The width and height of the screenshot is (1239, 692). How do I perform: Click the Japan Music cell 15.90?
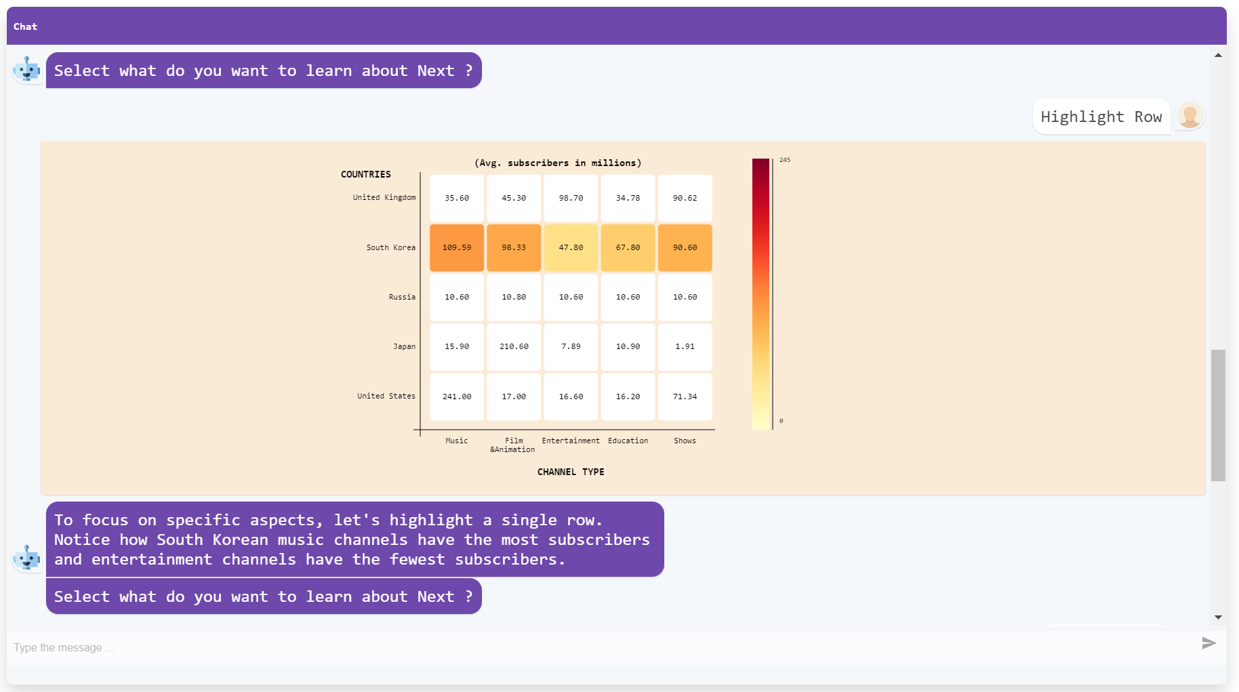pyautogui.click(x=457, y=346)
